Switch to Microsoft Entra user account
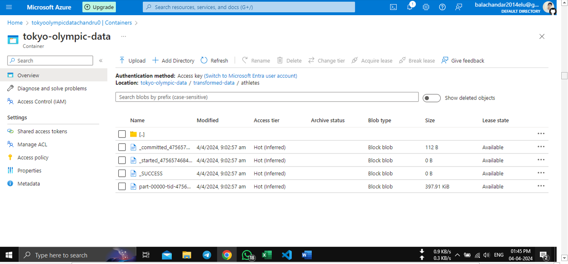Image resolution: width=568 pixels, height=264 pixels. 251,76
